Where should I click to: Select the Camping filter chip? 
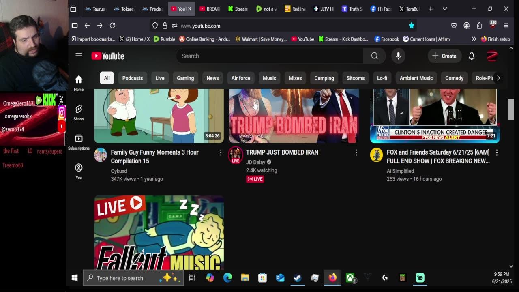324,78
